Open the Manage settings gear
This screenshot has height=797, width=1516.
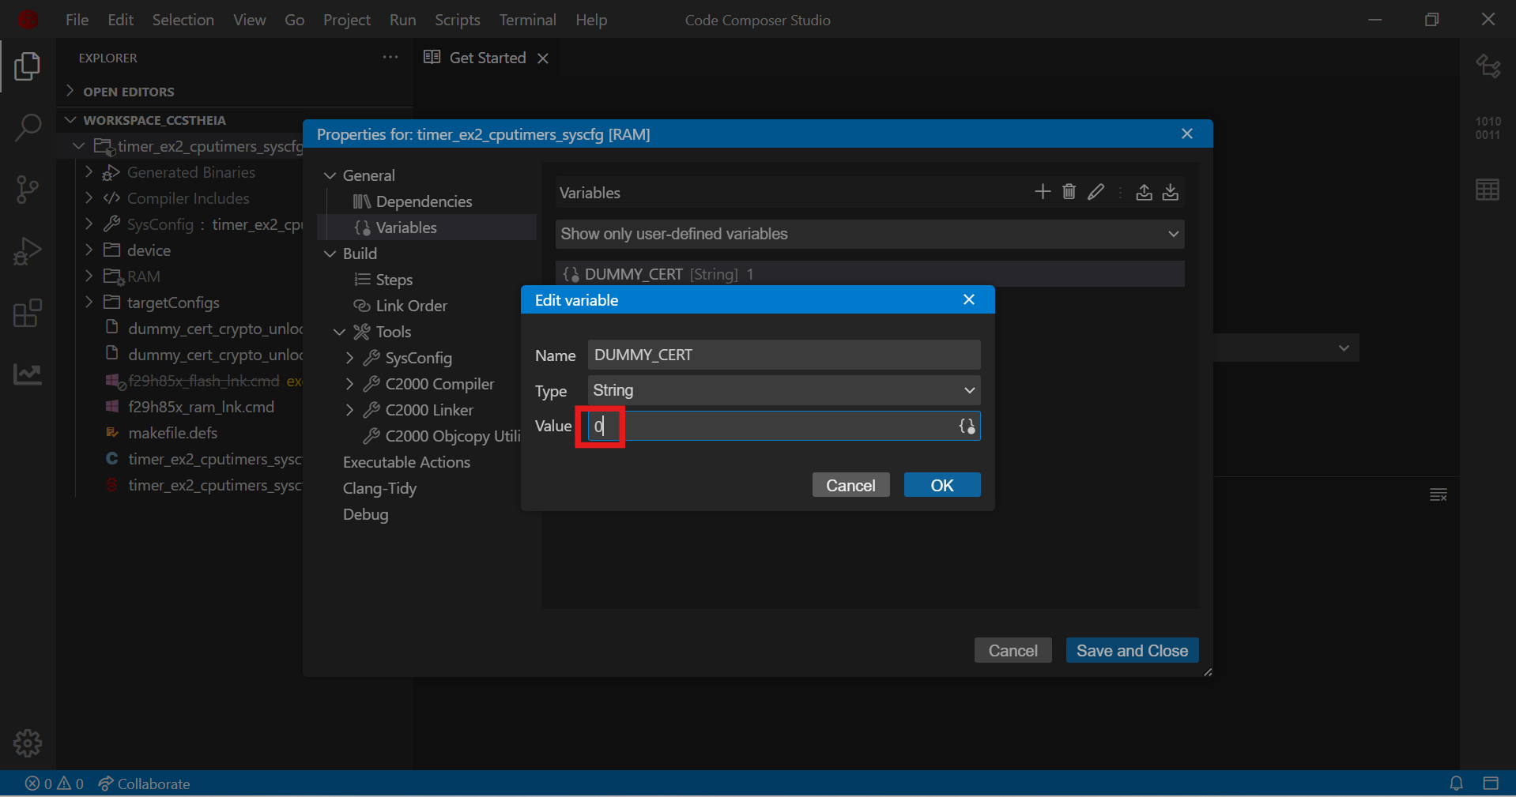coord(28,742)
